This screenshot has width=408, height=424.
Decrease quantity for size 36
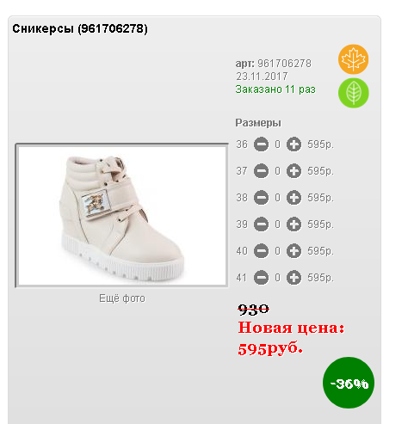(261, 144)
